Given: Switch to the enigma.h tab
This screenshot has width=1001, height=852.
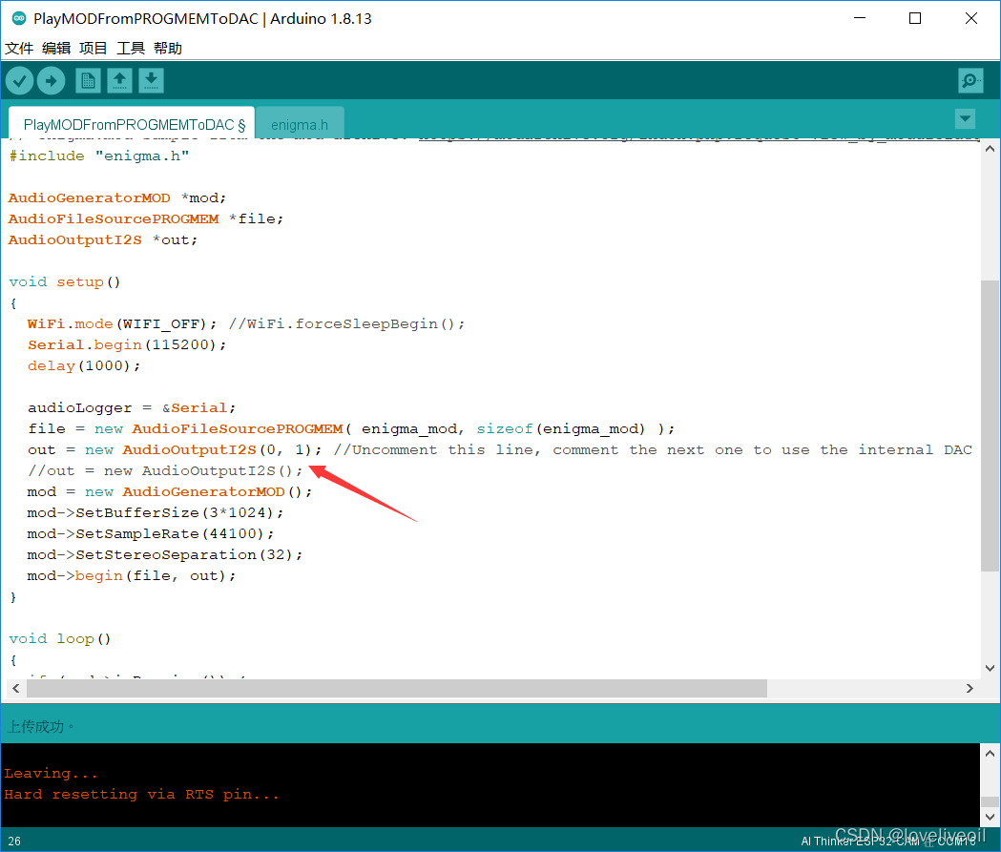Looking at the screenshot, I should pos(300,124).
